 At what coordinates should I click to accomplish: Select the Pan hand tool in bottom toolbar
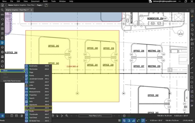(53, 116)
